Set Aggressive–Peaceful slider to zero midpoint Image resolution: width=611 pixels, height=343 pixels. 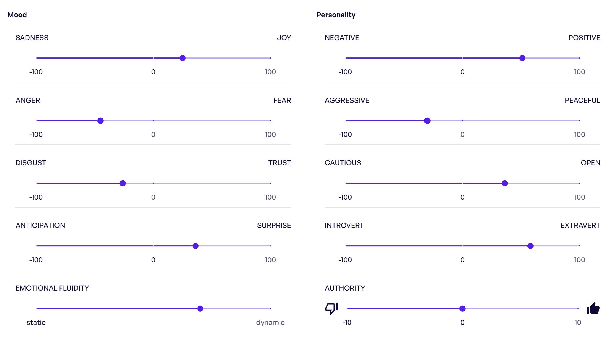pos(462,121)
